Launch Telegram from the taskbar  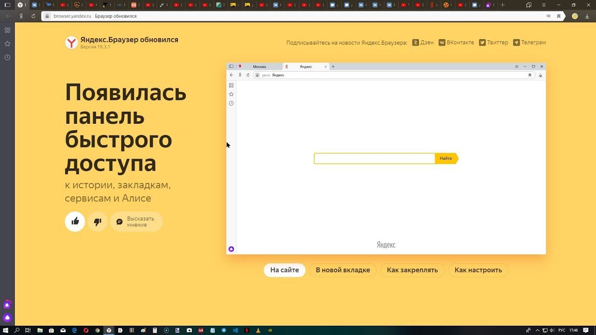click(224, 330)
